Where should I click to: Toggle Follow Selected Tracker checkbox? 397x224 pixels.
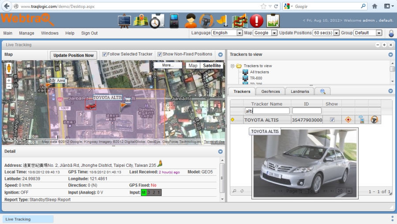[x=104, y=54]
